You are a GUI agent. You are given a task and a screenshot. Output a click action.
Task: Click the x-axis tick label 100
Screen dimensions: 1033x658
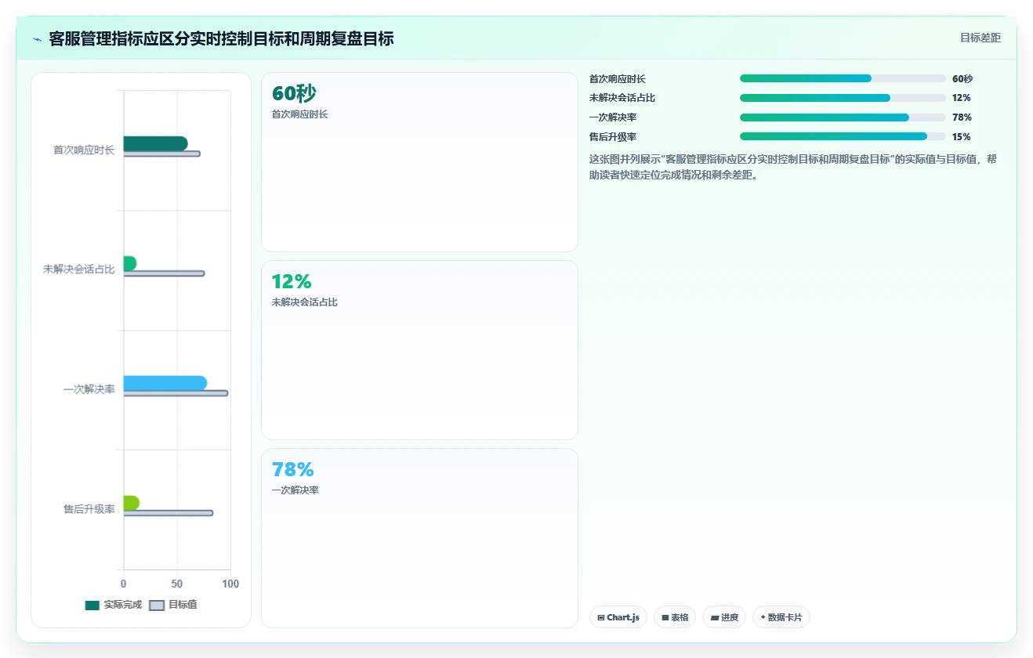230,584
